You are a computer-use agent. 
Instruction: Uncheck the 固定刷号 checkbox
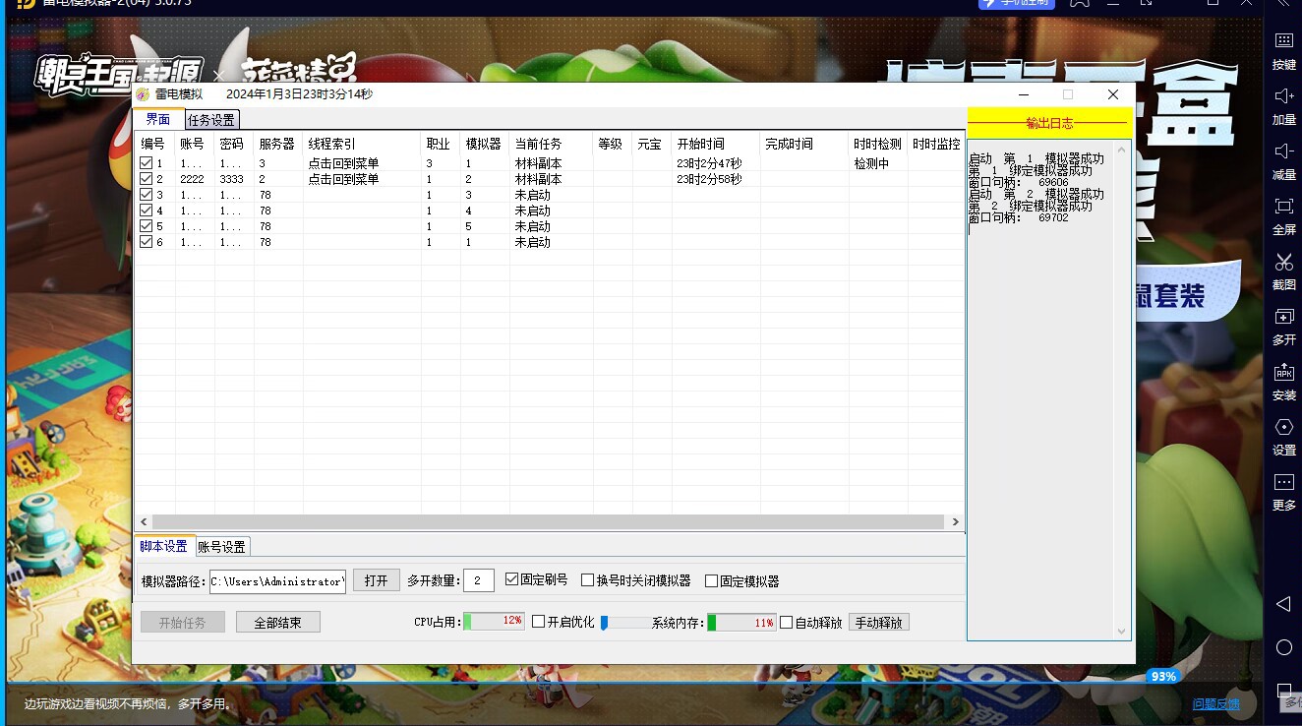[511, 580]
